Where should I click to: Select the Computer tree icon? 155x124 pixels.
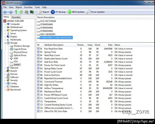point(8,24)
